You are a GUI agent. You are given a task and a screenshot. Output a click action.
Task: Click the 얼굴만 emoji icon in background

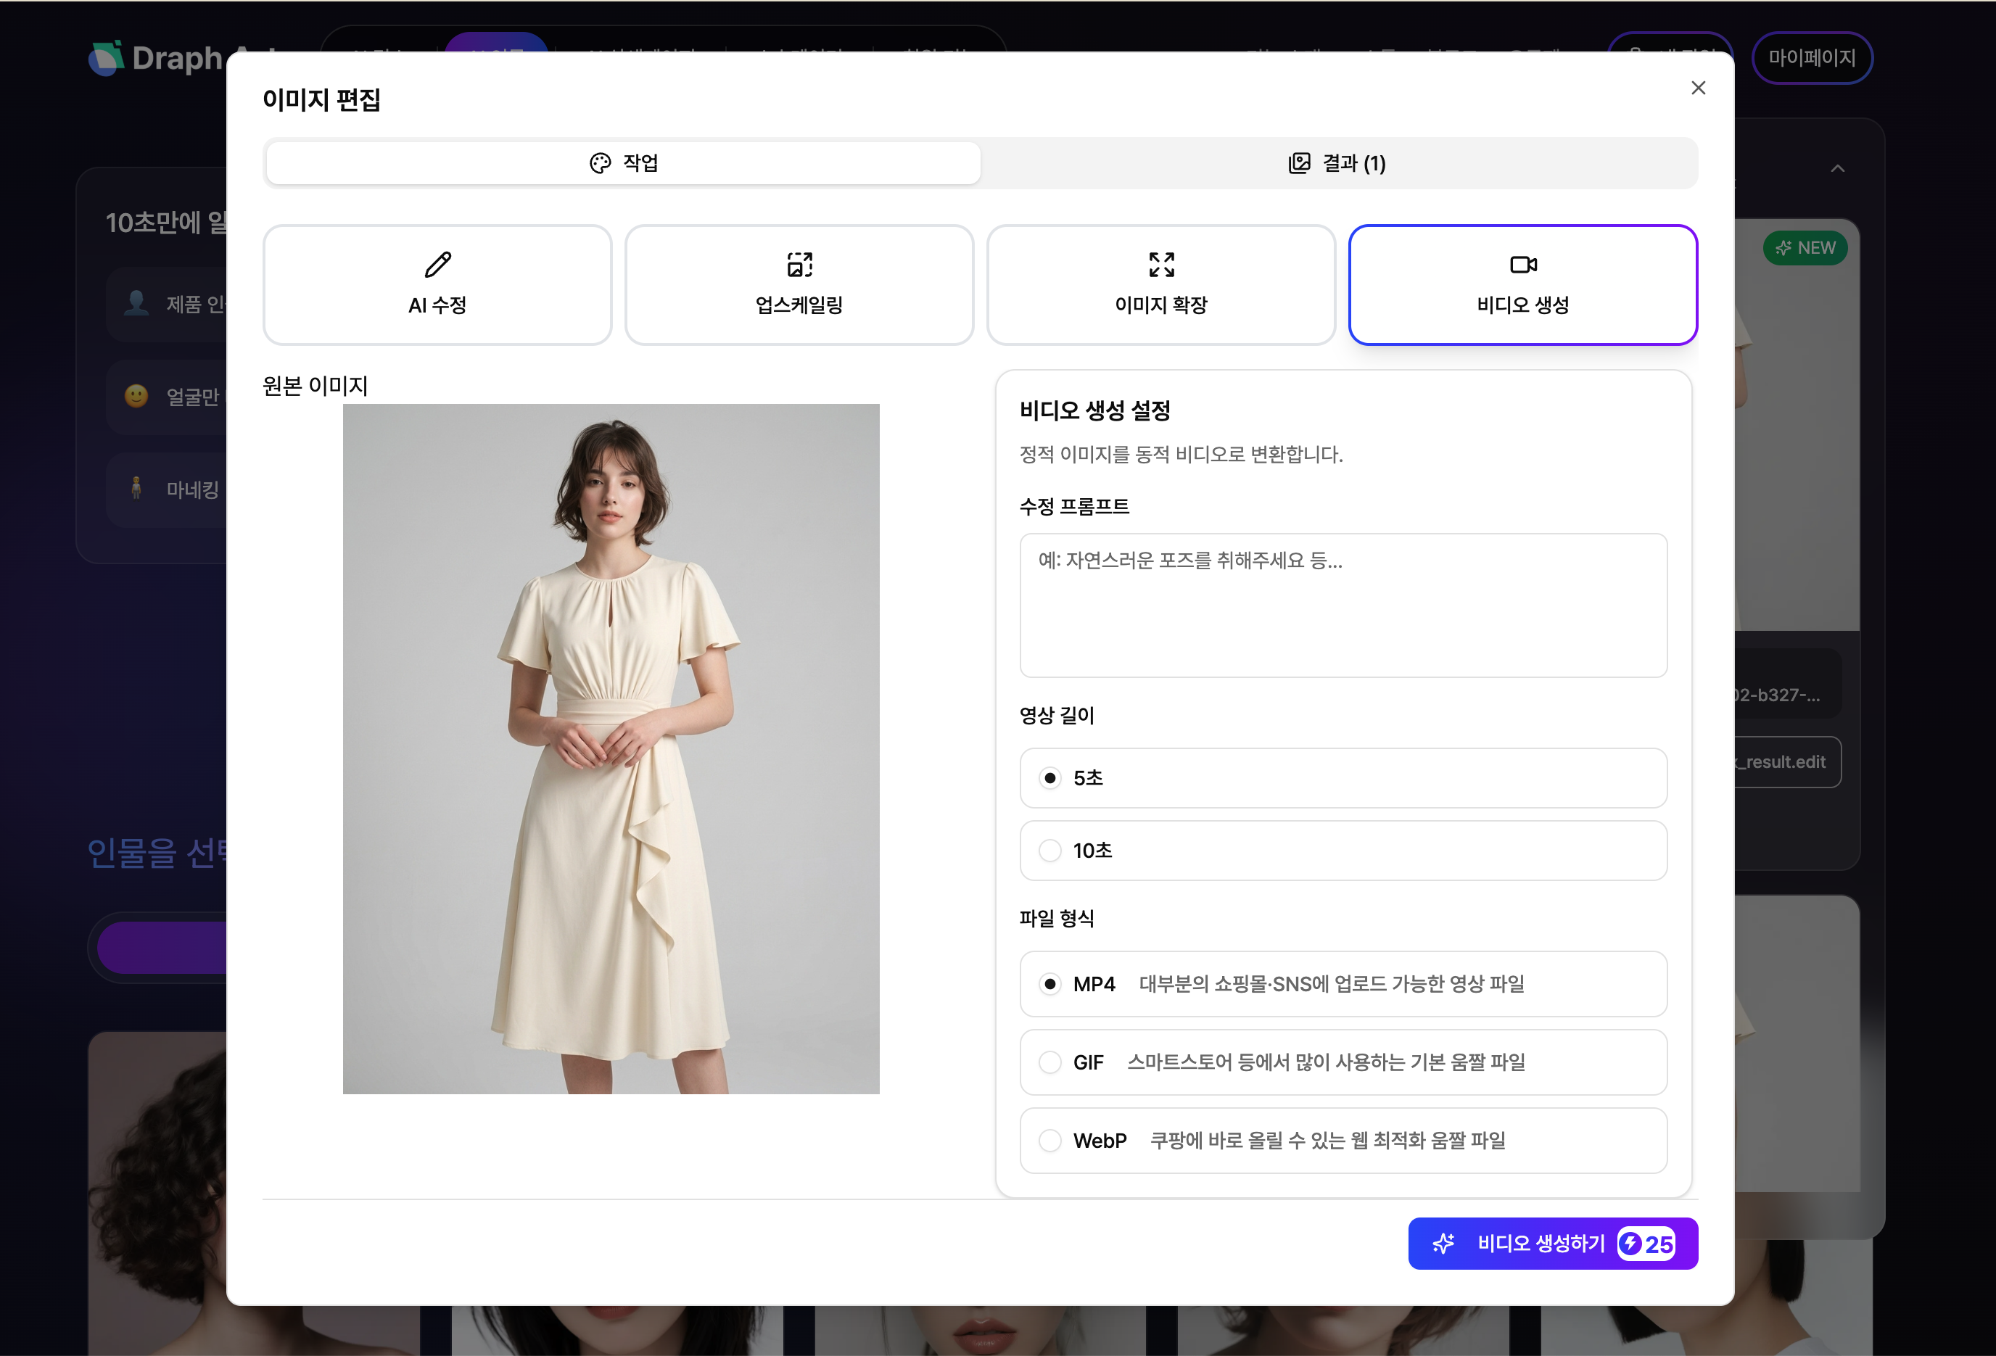136,396
